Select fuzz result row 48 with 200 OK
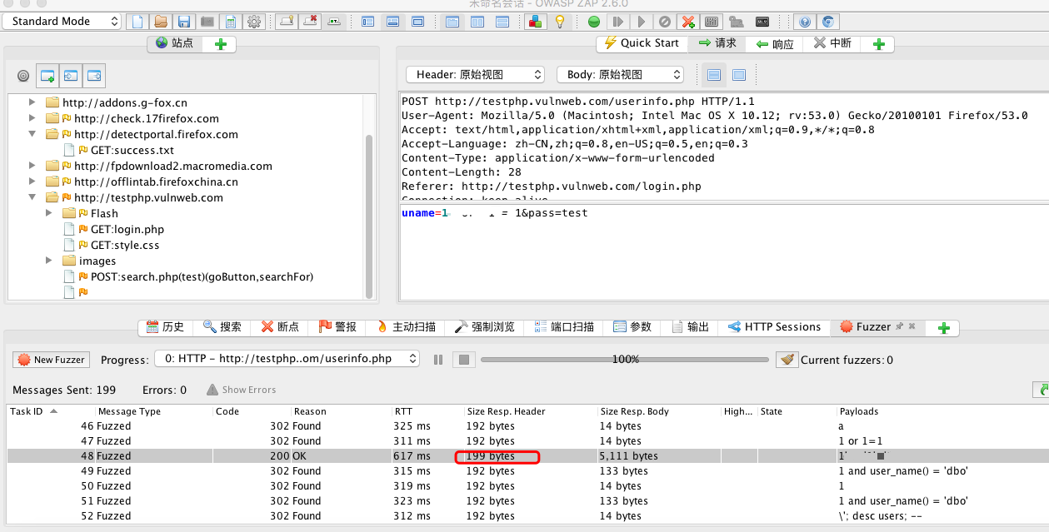 pyautogui.click(x=527, y=456)
